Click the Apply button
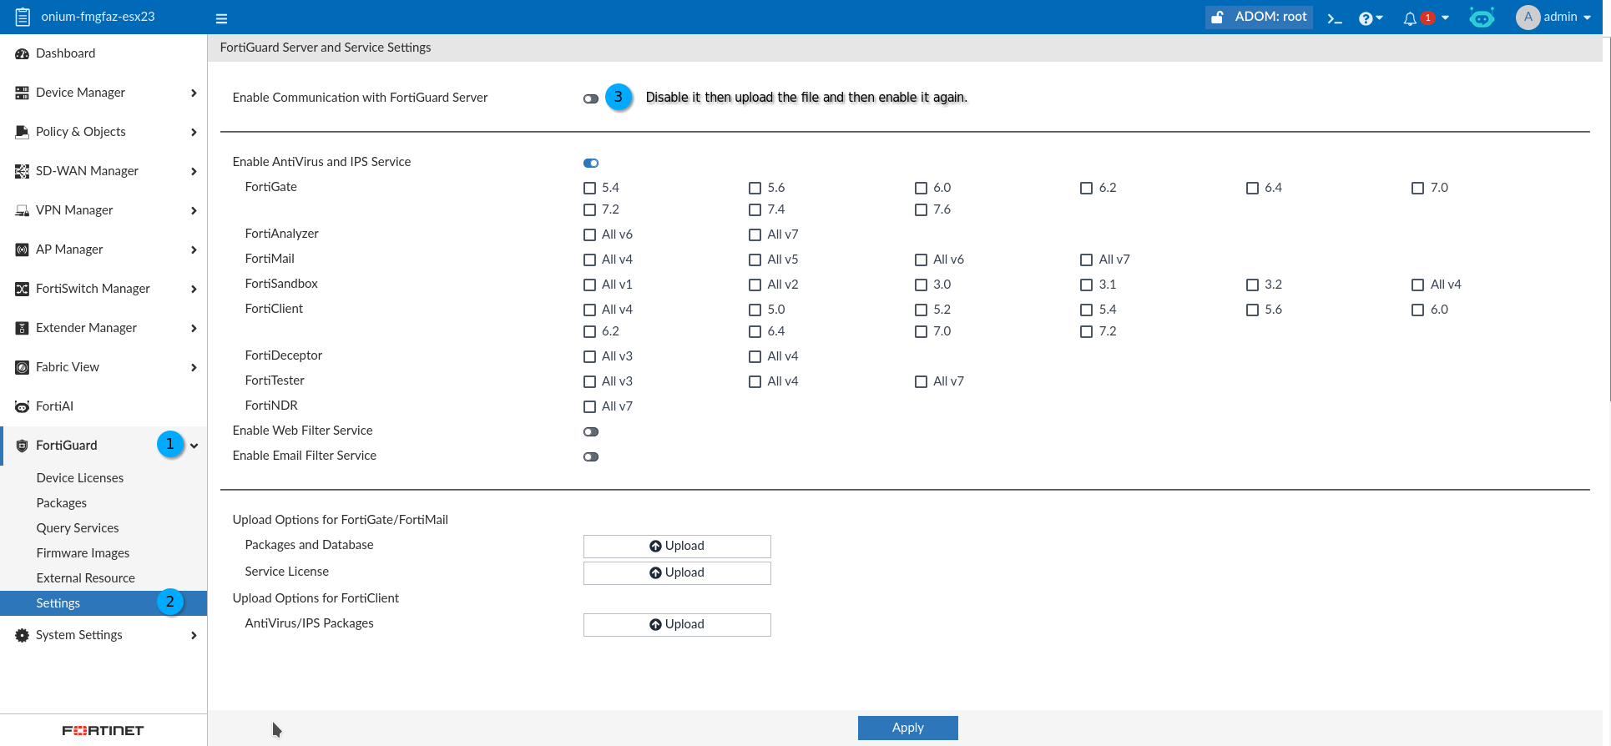 click(907, 728)
